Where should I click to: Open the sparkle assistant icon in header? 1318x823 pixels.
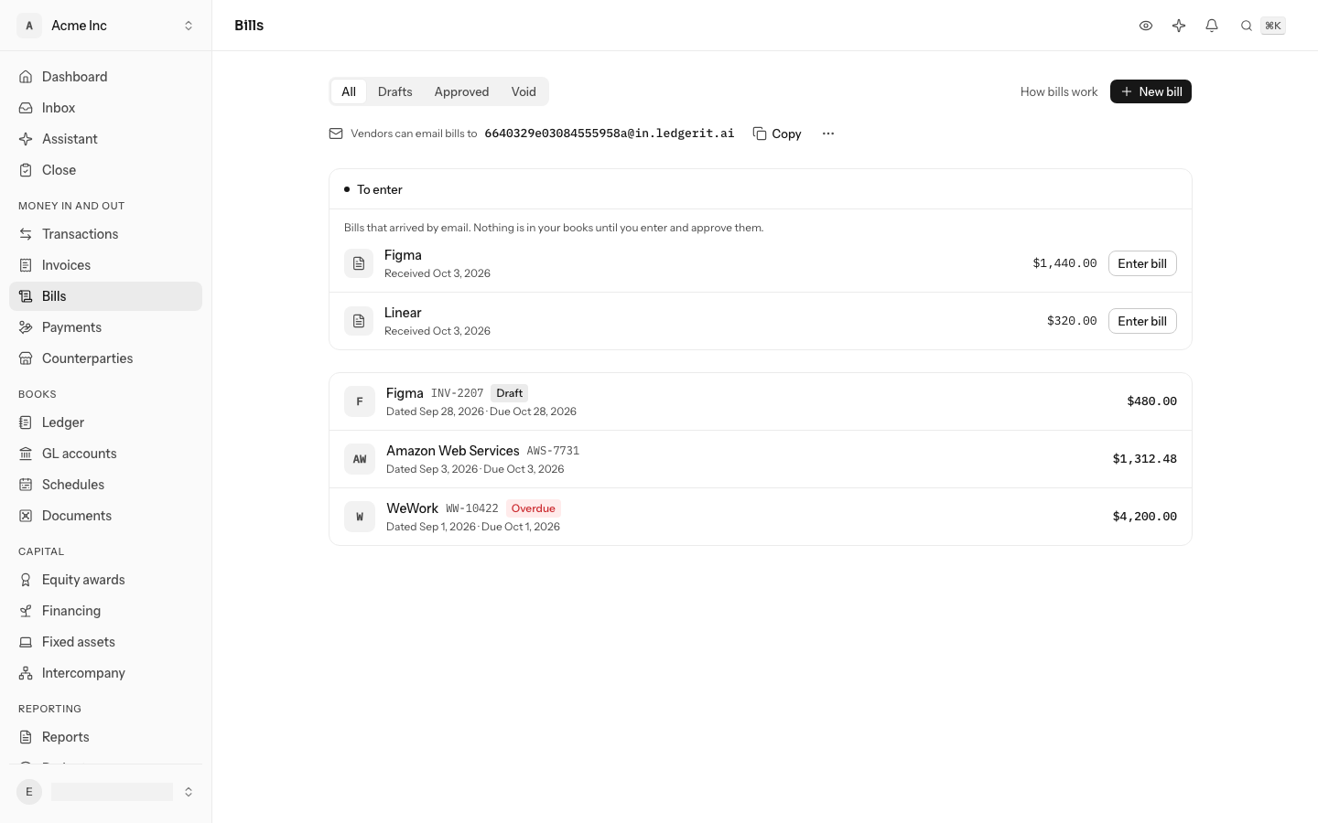1179,26
